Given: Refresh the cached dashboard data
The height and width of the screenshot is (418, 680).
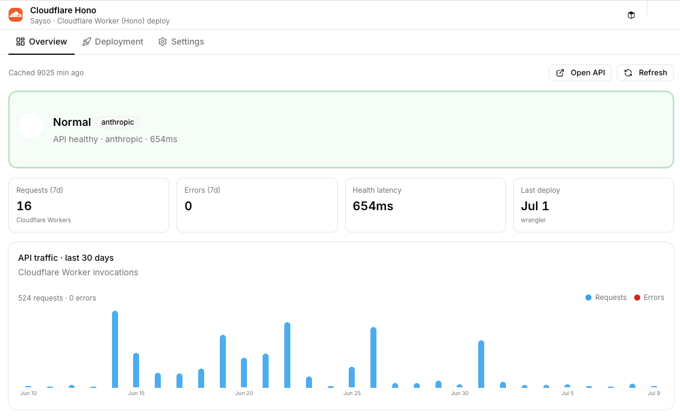Looking at the screenshot, I should click(645, 73).
